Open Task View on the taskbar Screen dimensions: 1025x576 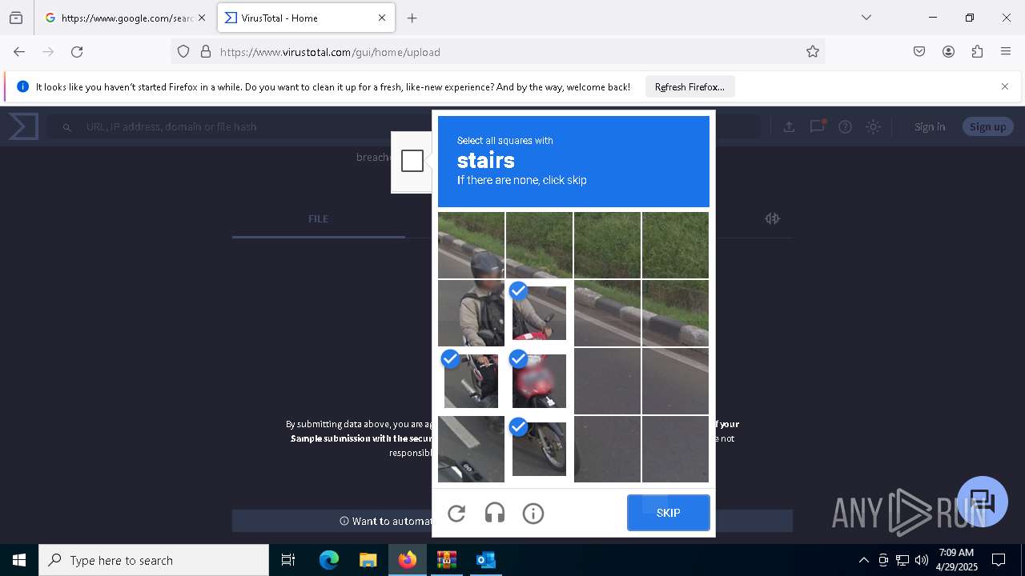[288, 560]
